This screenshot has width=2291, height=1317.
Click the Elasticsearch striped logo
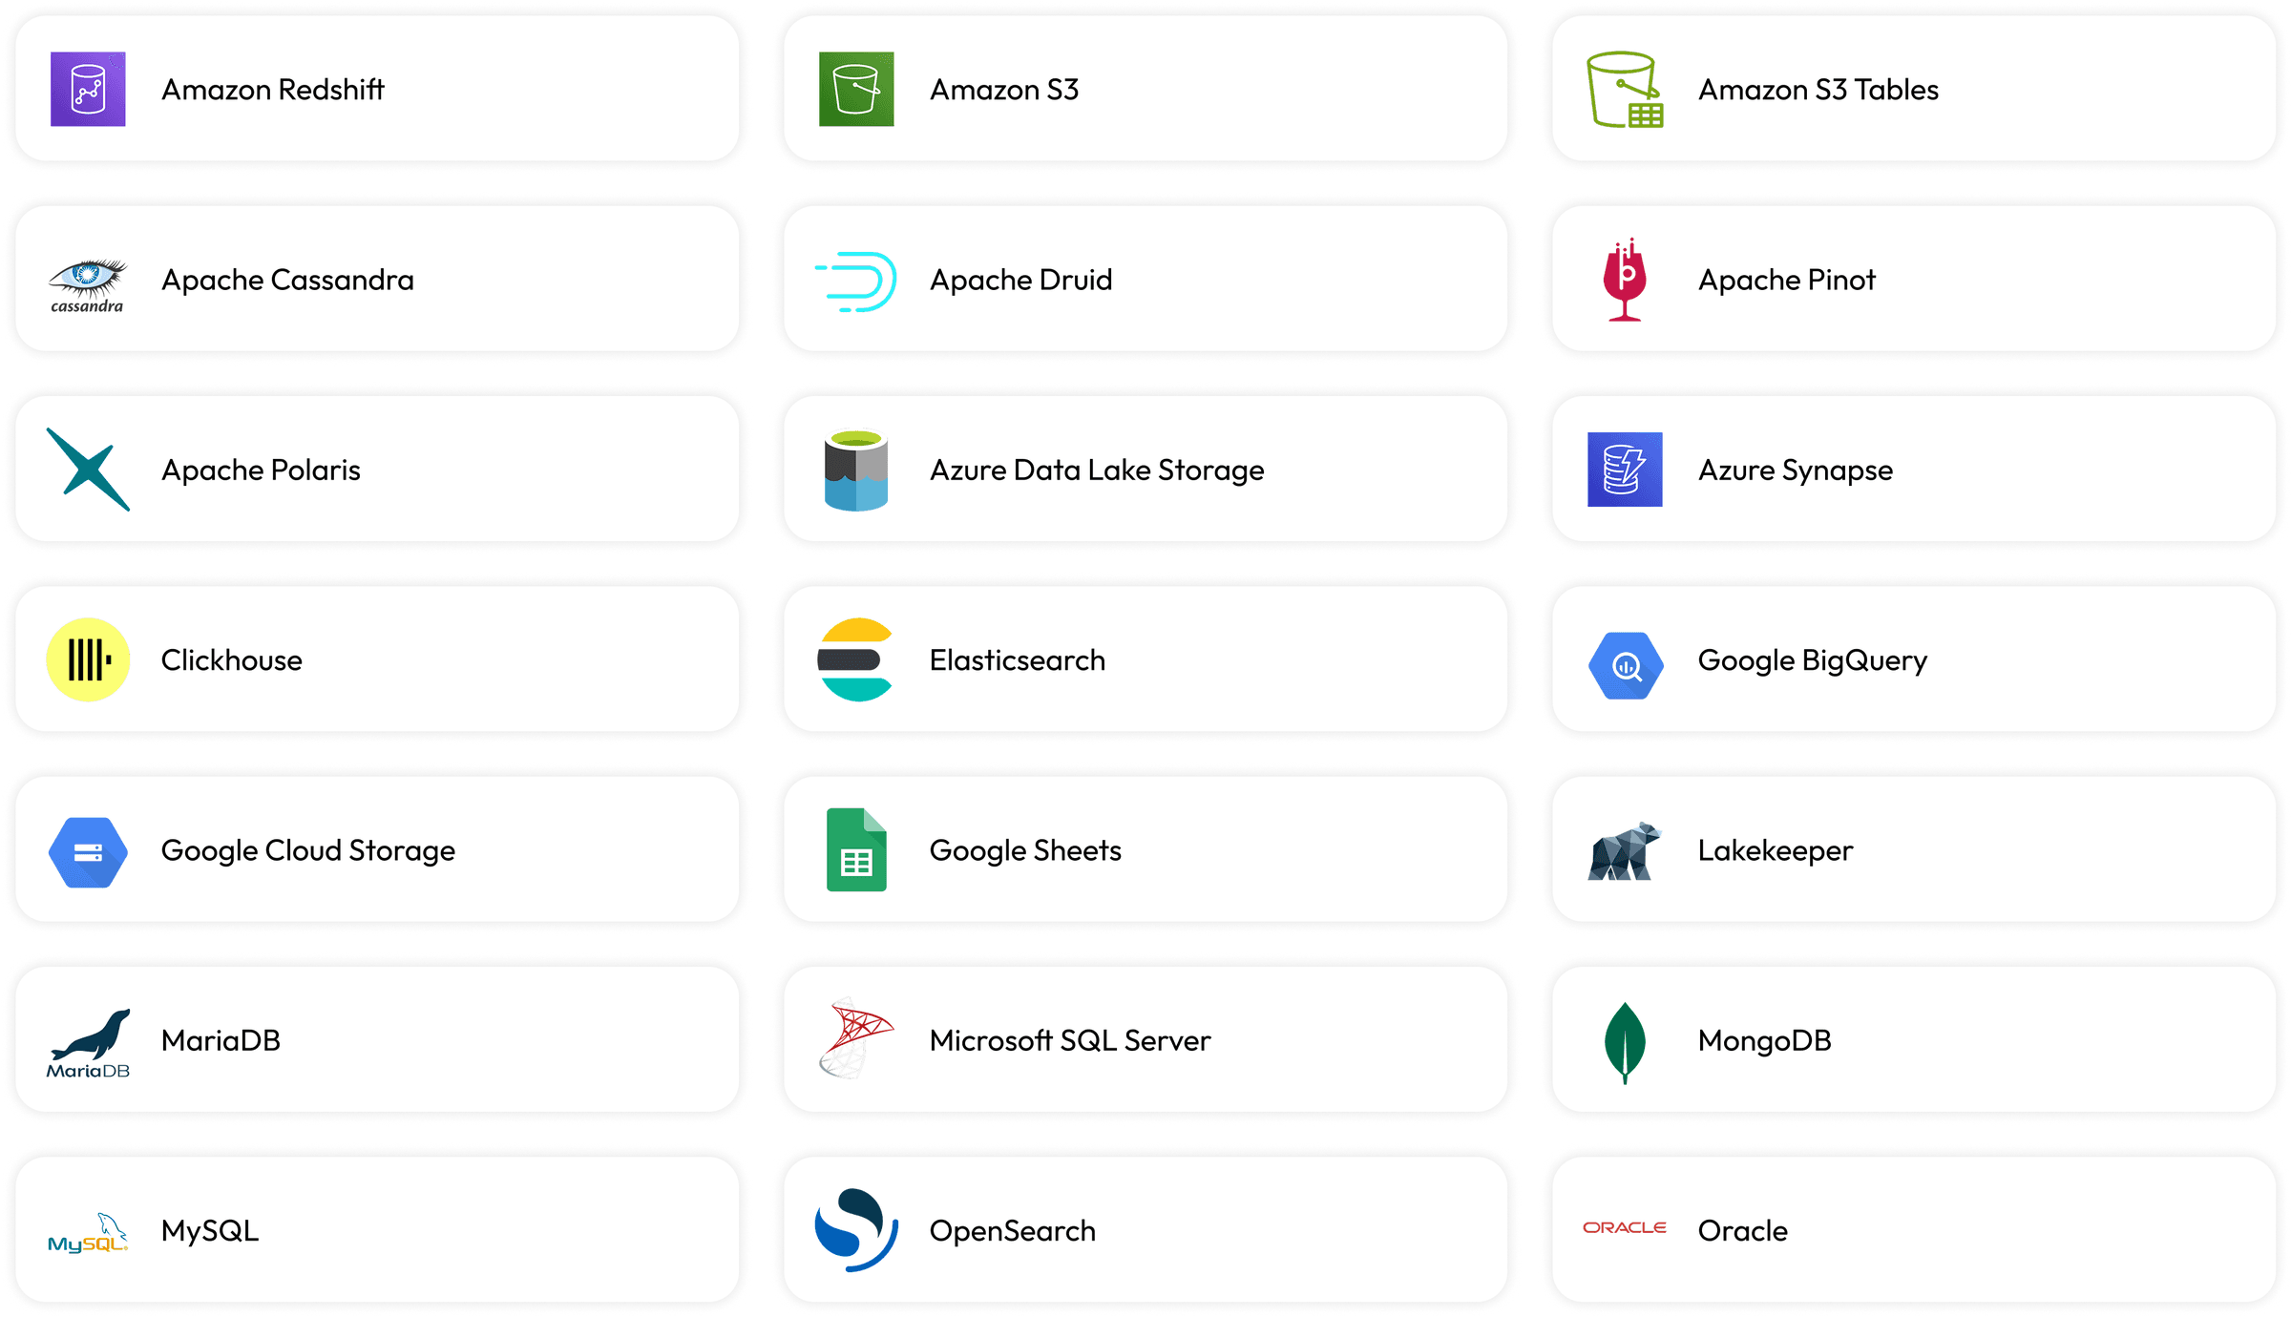pos(855,659)
